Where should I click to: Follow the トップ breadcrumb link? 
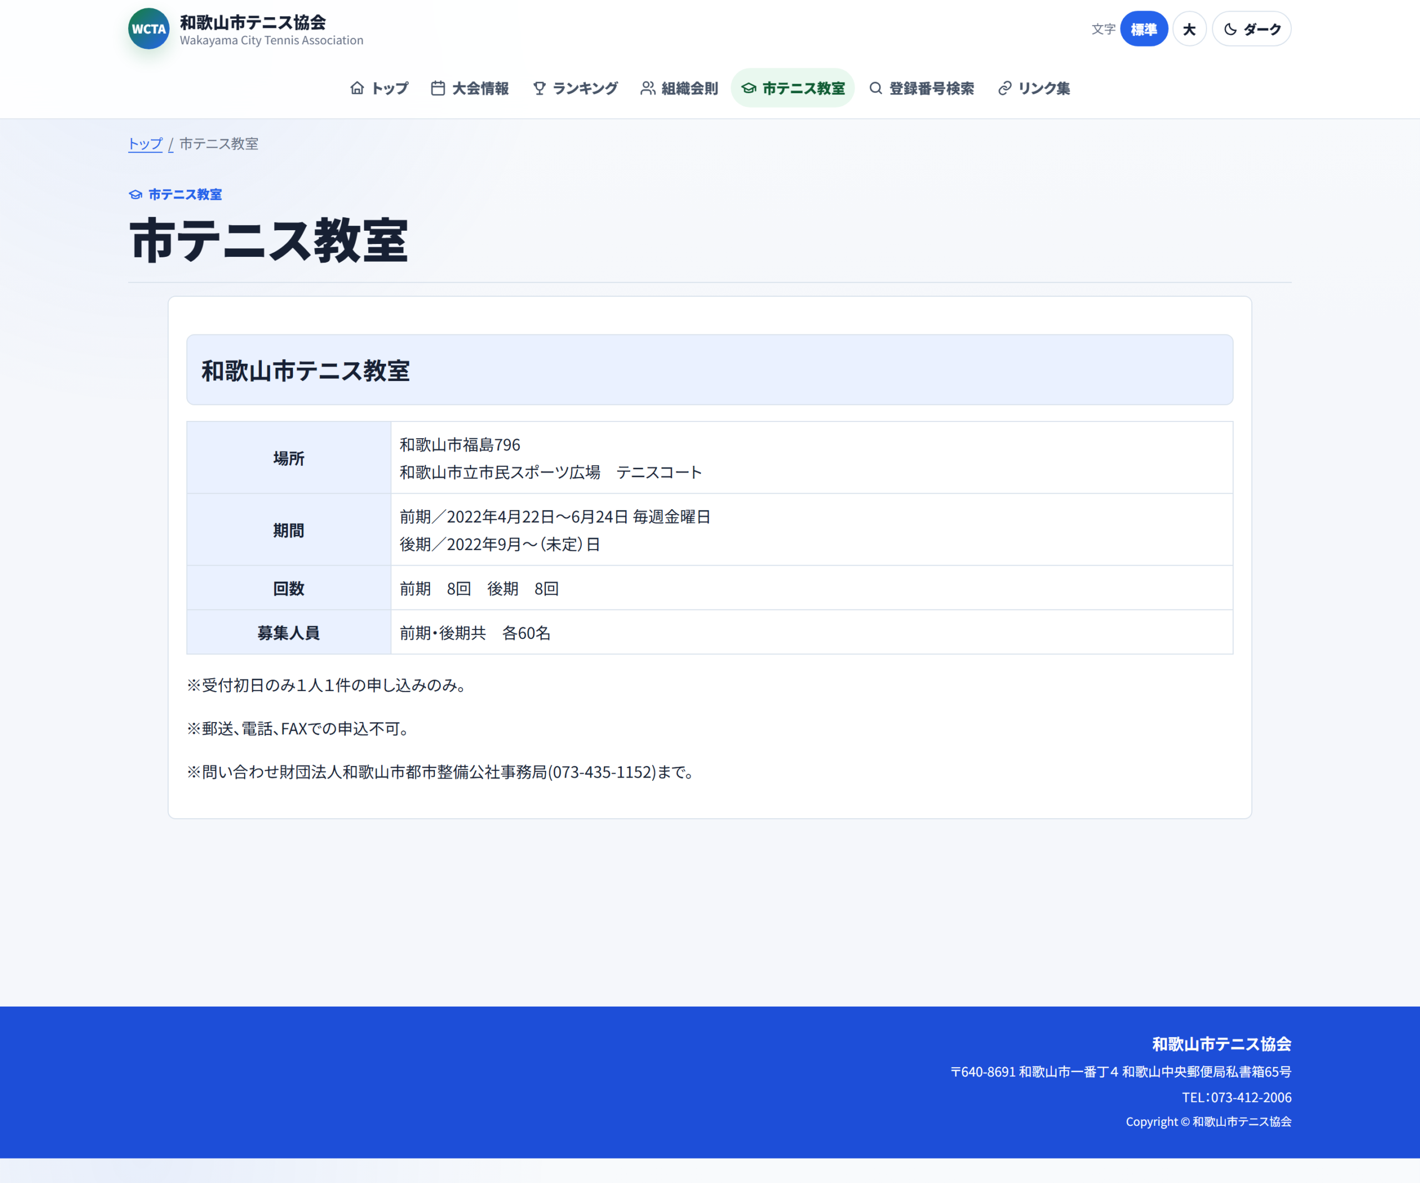(145, 143)
